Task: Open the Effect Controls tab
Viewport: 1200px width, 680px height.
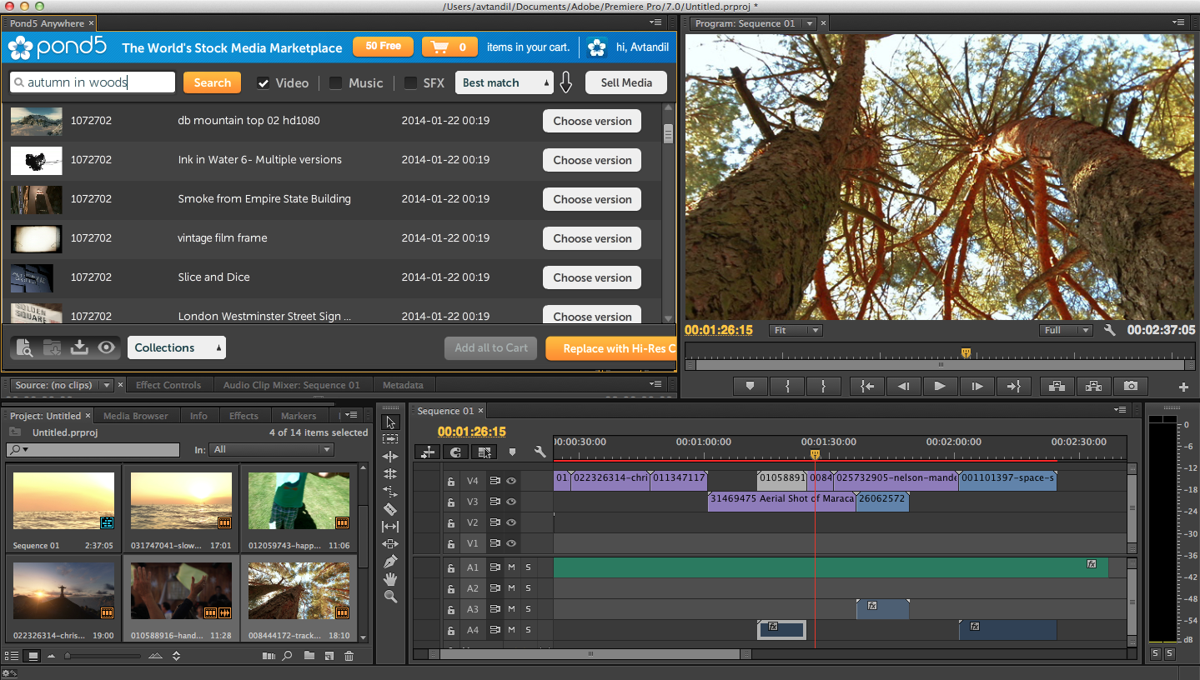Action: click(168, 385)
